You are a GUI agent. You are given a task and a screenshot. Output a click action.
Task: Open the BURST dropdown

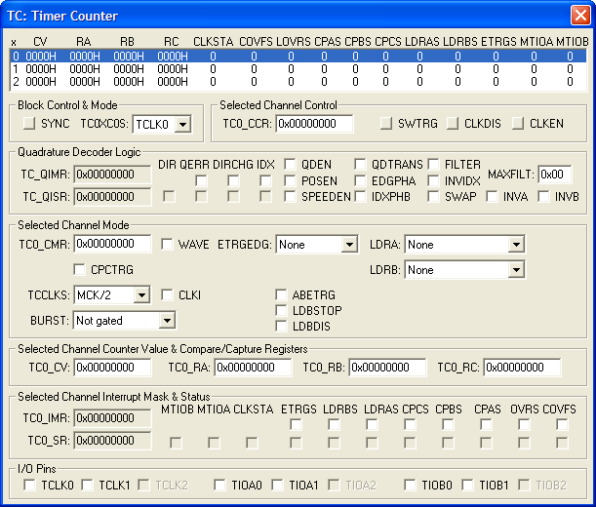coord(167,321)
